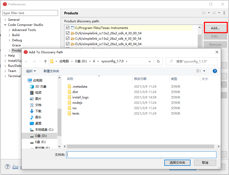The image size is (229, 175).
Task: Click the back navigation arrow in Preferences
Action: (204, 13)
